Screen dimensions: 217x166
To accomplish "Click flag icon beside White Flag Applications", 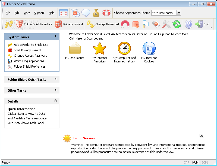I will 10,61.
